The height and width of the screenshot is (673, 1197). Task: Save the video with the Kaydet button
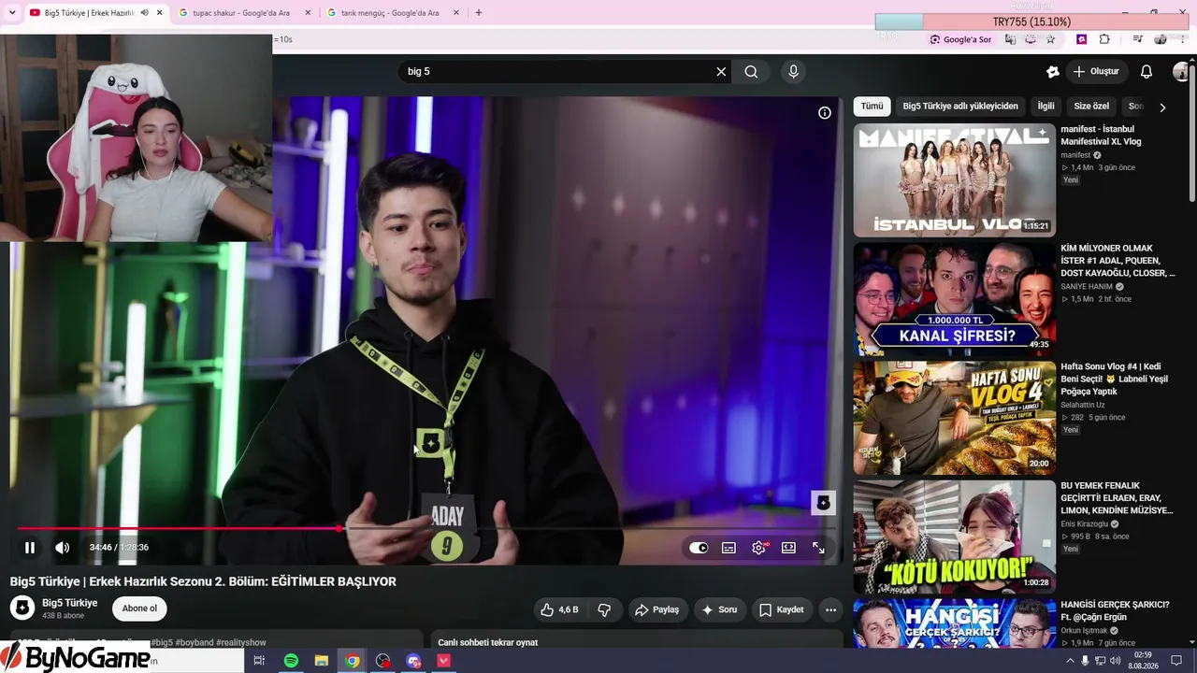[x=781, y=609]
